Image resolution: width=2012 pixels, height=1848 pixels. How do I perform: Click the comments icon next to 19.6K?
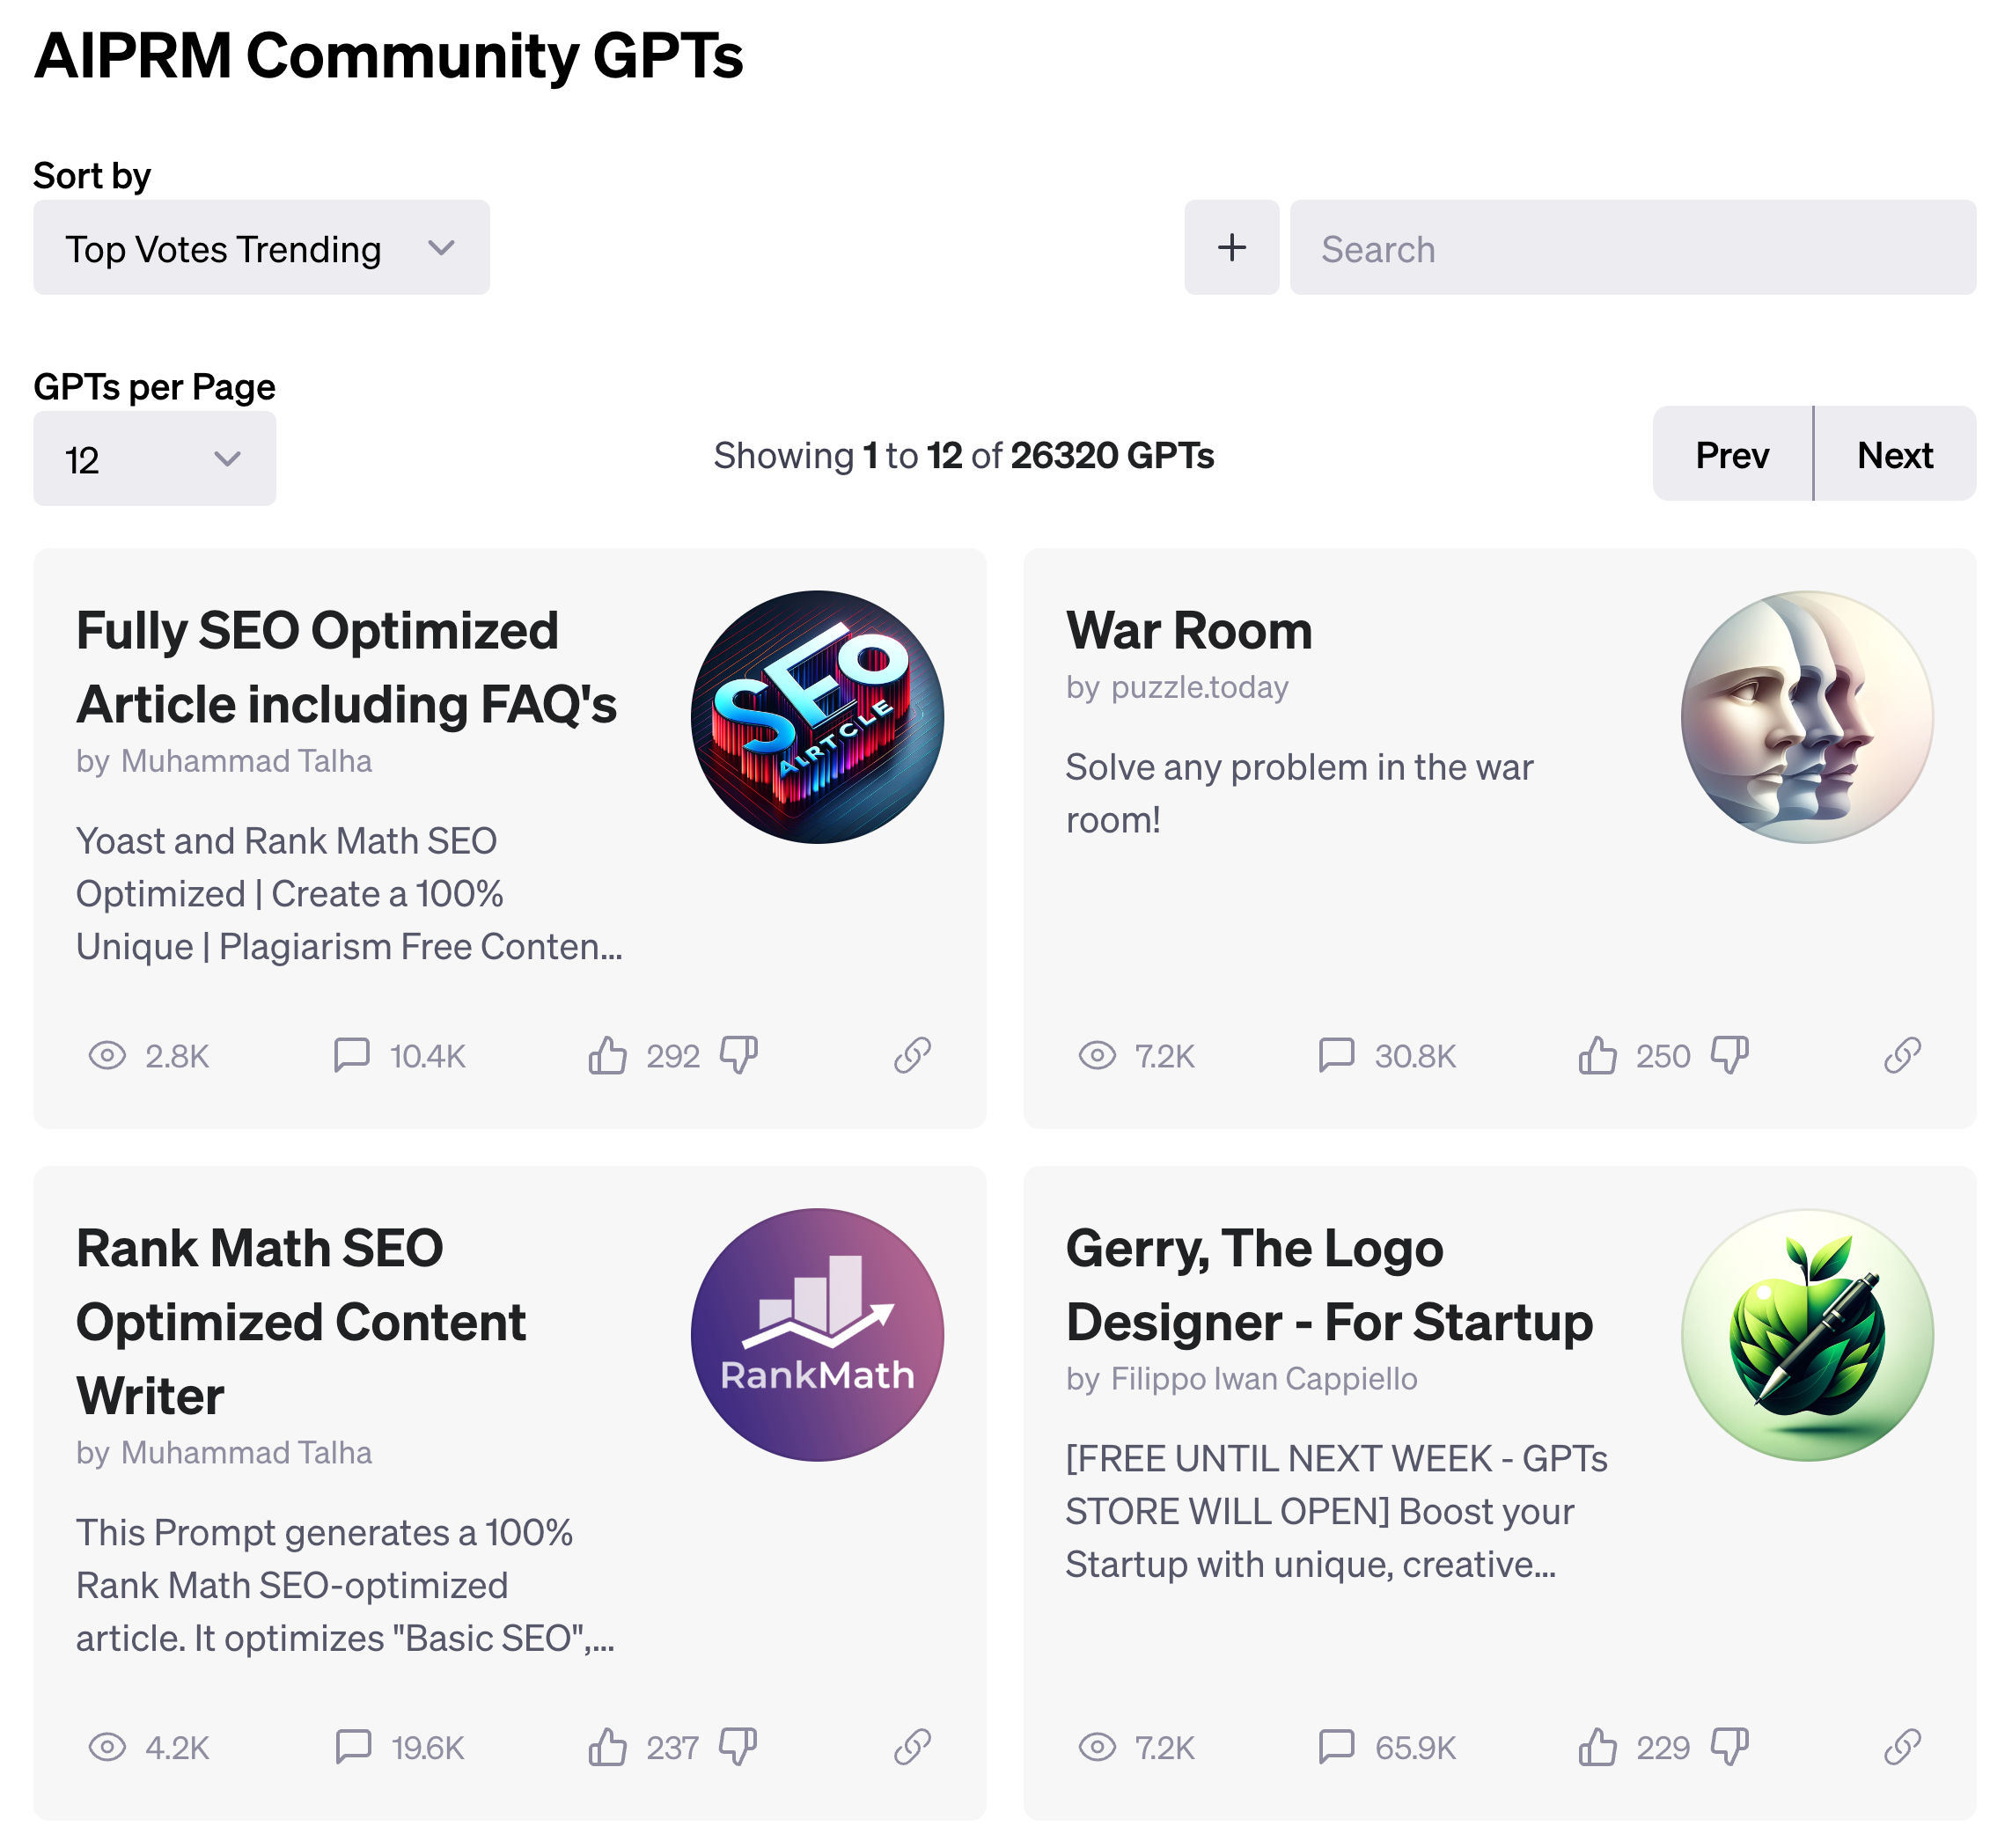353,1747
